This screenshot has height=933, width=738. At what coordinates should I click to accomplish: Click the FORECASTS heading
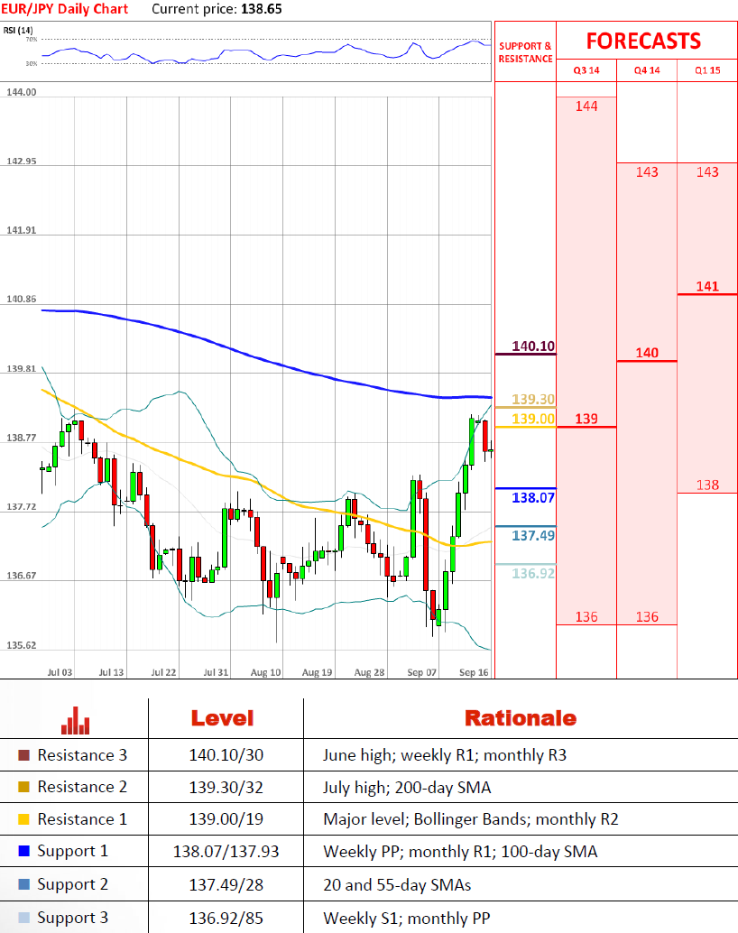point(643,42)
